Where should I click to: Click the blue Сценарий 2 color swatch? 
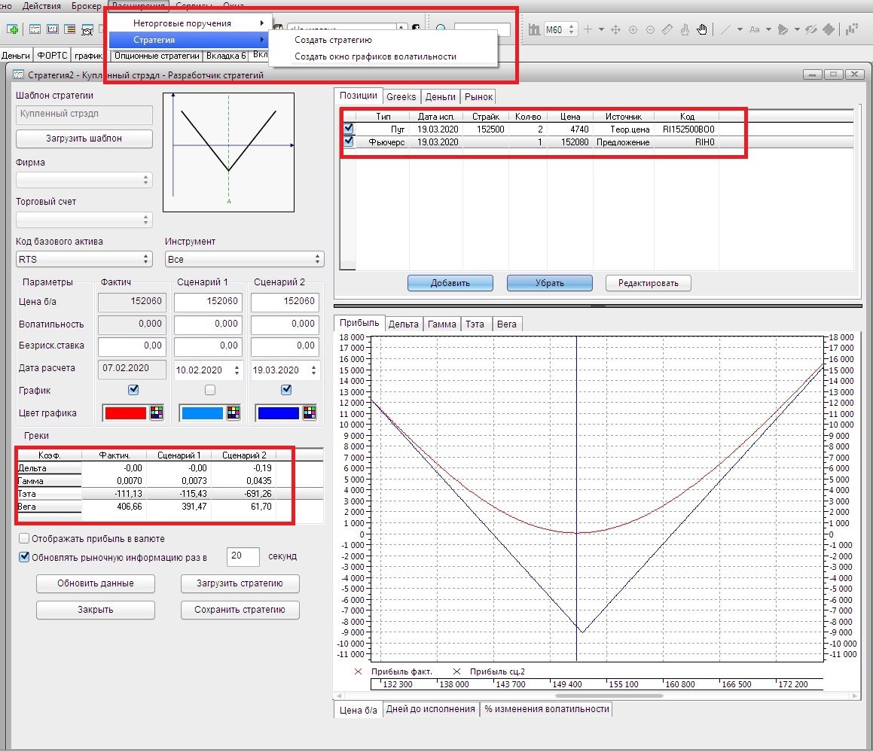(278, 413)
